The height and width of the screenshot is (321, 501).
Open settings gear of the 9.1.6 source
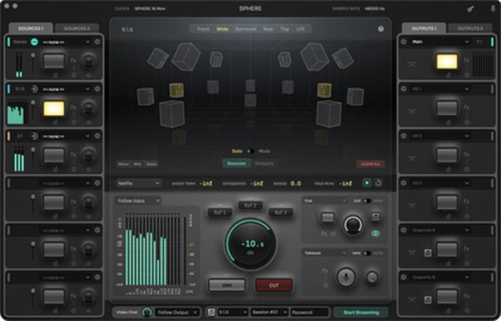[x=97, y=89]
